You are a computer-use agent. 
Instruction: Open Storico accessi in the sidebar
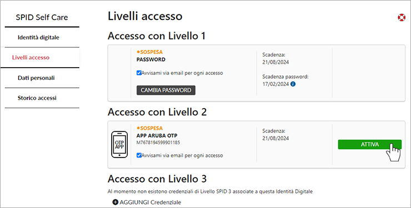pyautogui.click(x=37, y=98)
